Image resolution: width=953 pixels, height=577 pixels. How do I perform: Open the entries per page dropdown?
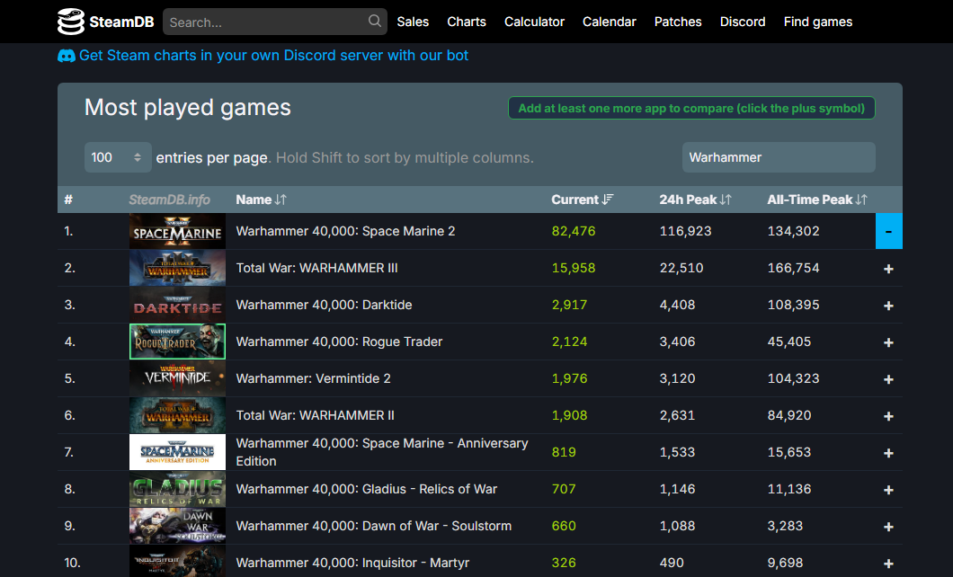click(x=117, y=157)
